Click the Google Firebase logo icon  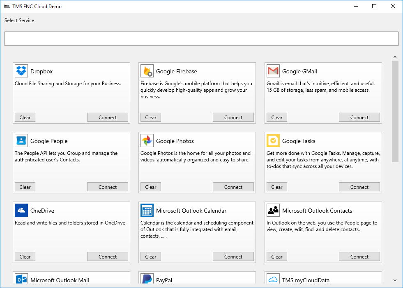point(147,71)
